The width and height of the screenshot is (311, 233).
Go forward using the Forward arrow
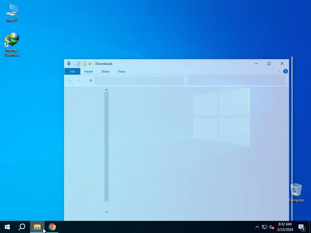pos(78,81)
